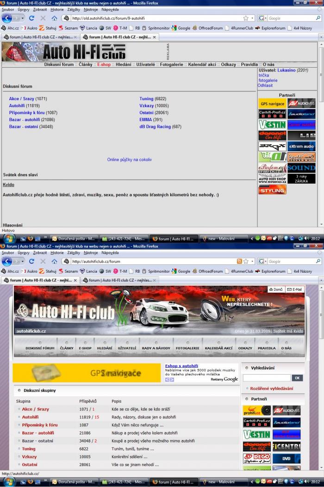The image size is (324, 487).
Task: Open Online půjčky na cokoliv link
Action: [x=129, y=160]
